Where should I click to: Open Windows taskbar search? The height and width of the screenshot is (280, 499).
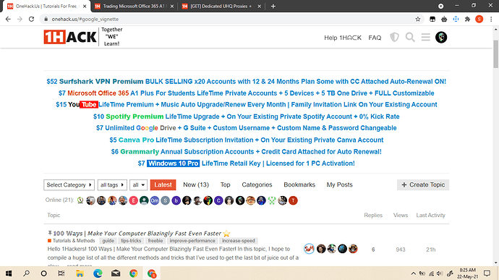point(27,273)
